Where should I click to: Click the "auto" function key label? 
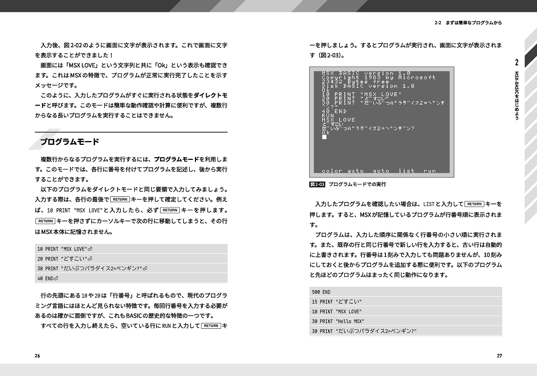tap(355, 171)
